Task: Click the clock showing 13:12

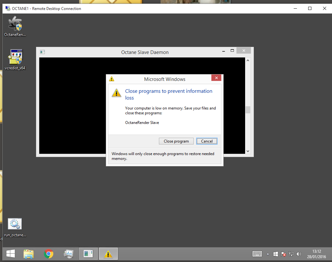Action: point(317,251)
